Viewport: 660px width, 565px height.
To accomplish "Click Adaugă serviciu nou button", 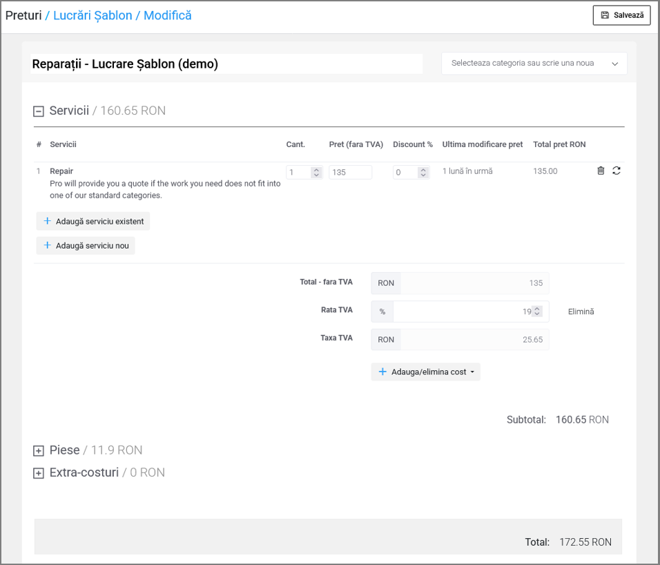I will [85, 245].
